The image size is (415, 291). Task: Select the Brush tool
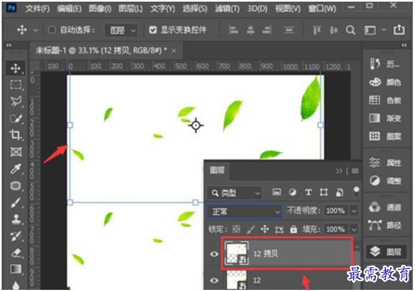pos(15,203)
